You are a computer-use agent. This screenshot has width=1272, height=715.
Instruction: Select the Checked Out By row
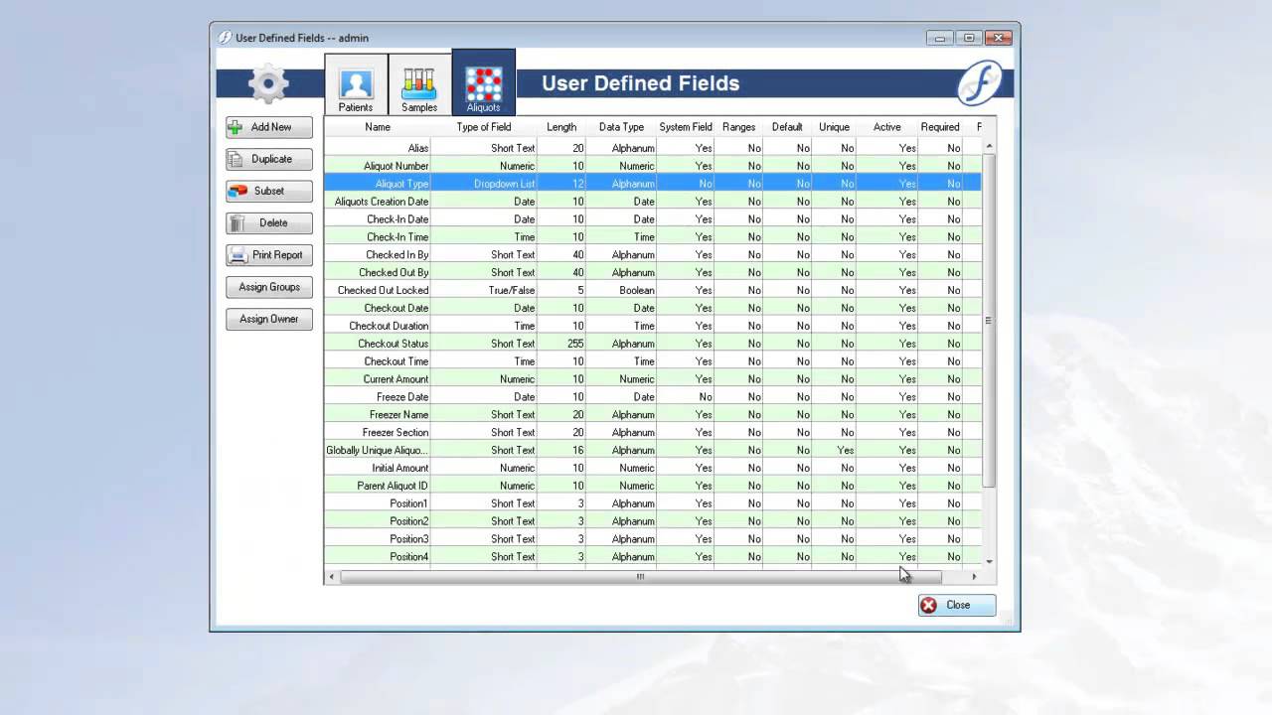653,272
